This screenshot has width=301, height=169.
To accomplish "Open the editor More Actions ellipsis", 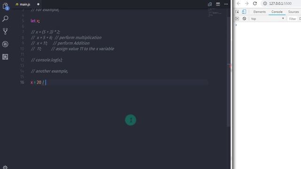I will click(226, 4).
